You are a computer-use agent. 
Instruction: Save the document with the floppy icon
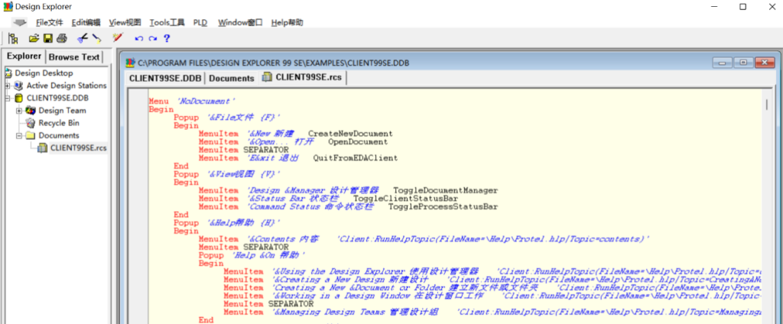point(47,38)
